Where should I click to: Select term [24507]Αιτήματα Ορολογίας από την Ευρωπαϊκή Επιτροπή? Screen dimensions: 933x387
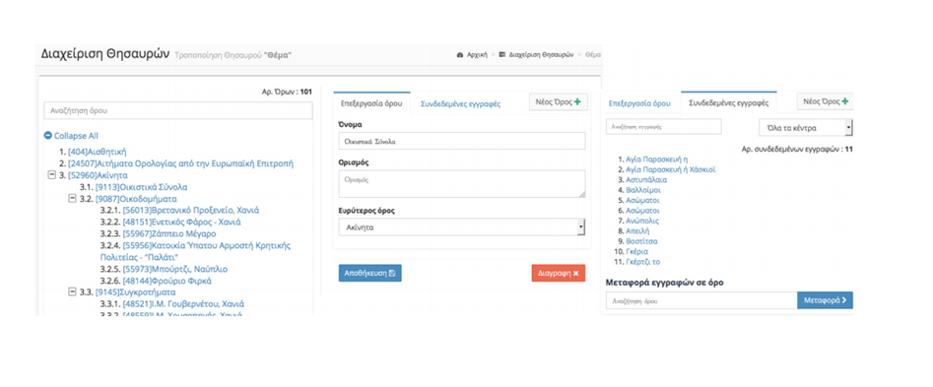click(x=181, y=163)
